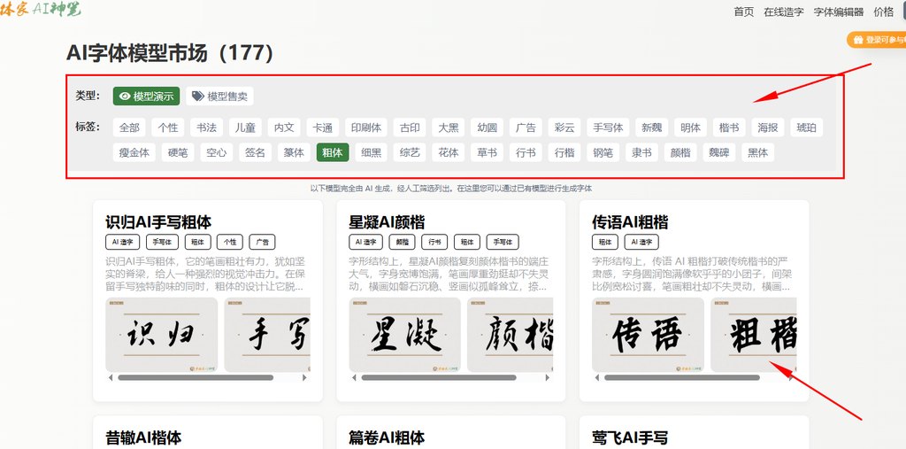Open the 首页 navigation item
This screenshot has width=906, height=449.
[x=743, y=12]
